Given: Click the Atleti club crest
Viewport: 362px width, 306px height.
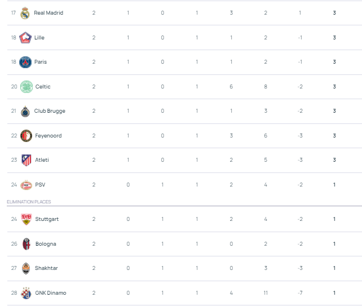Looking at the screenshot, I should click(x=26, y=160).
